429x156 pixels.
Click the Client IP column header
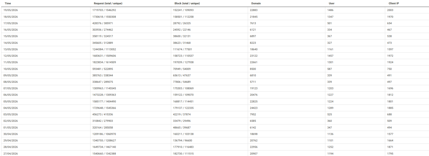click(394, 3)
